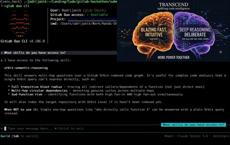
Task: Click the 'What skills do you have access to?' prompt line
Action: pyautogui.click(x=59, y=53)
